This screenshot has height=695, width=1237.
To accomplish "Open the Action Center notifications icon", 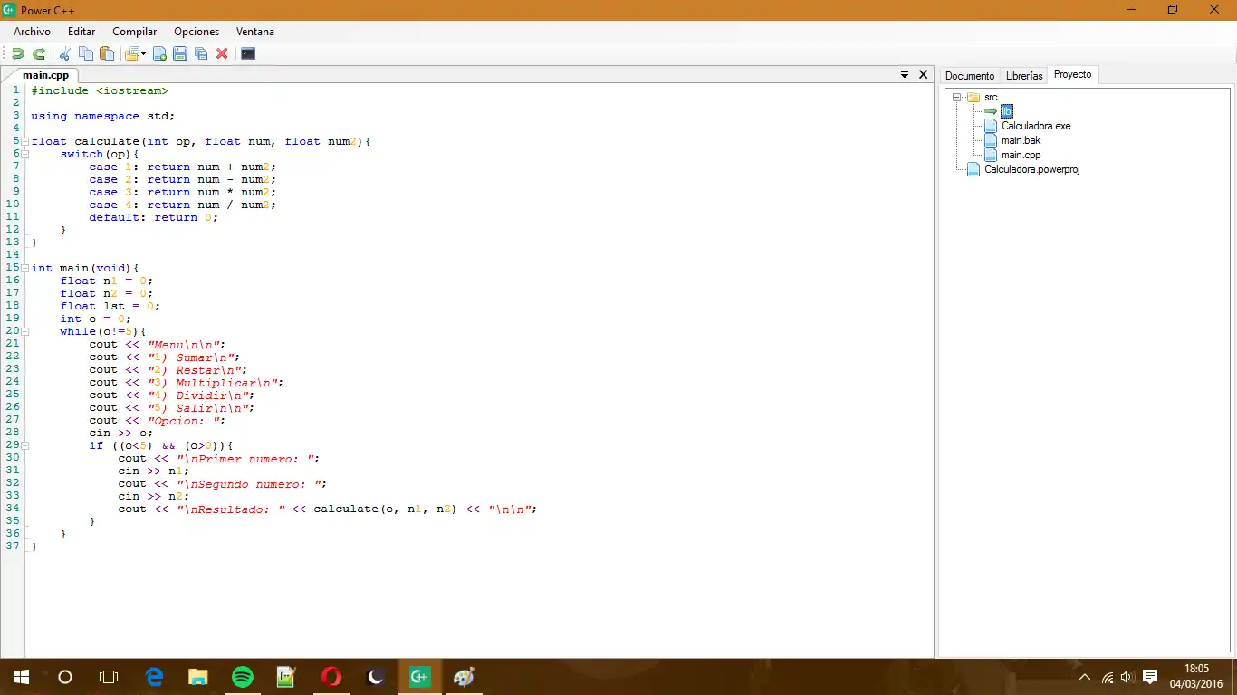I will (x=1150, y=677).
